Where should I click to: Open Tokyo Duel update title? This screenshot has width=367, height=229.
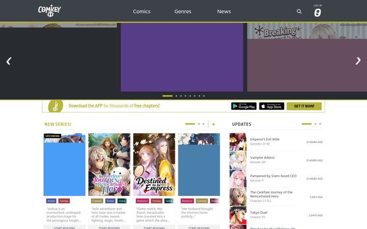pyautogui.click(x=258, y=213)
